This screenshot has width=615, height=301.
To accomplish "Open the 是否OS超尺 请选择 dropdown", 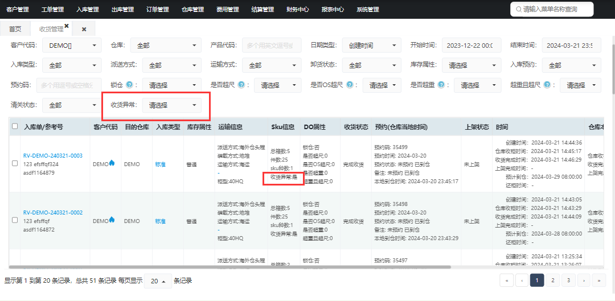I will click(382, 85).
